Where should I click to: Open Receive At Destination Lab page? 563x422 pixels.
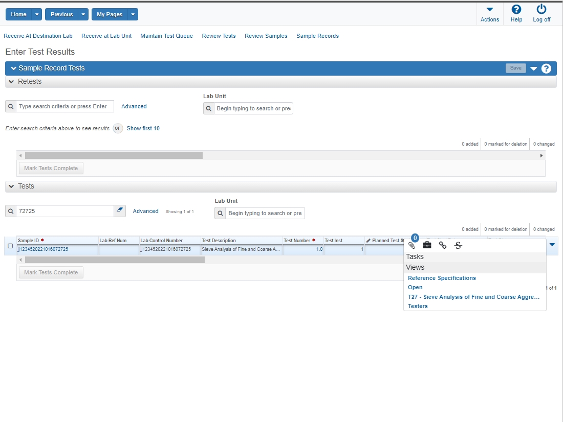(38, 36)
